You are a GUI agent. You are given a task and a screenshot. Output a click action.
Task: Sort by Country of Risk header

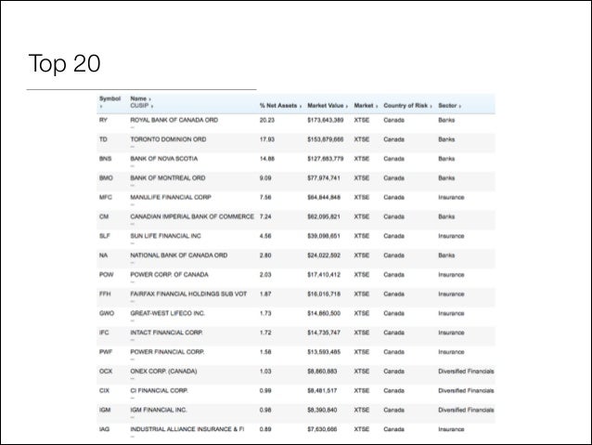pos(407,106)
